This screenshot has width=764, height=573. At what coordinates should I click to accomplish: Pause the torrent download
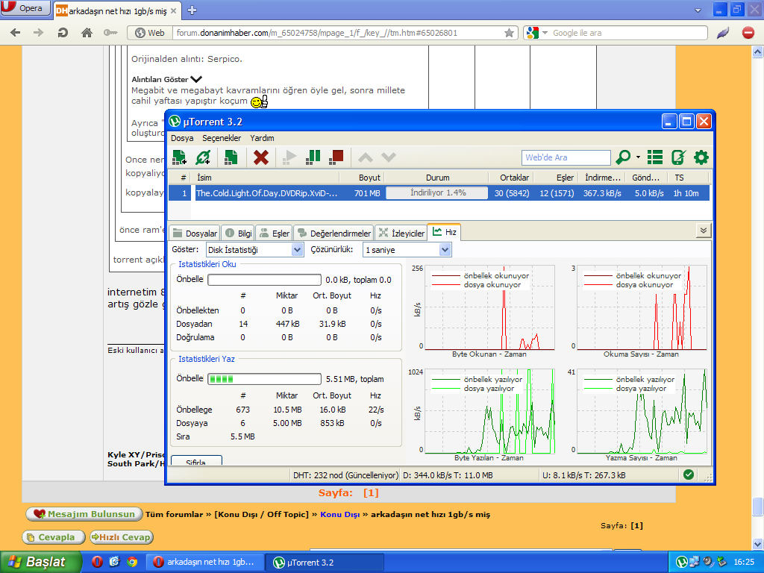coord(313,157)
